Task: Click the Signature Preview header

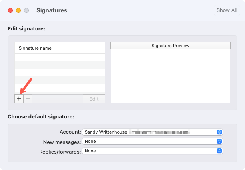Action: pyautogui.click(x=170, y=46)
